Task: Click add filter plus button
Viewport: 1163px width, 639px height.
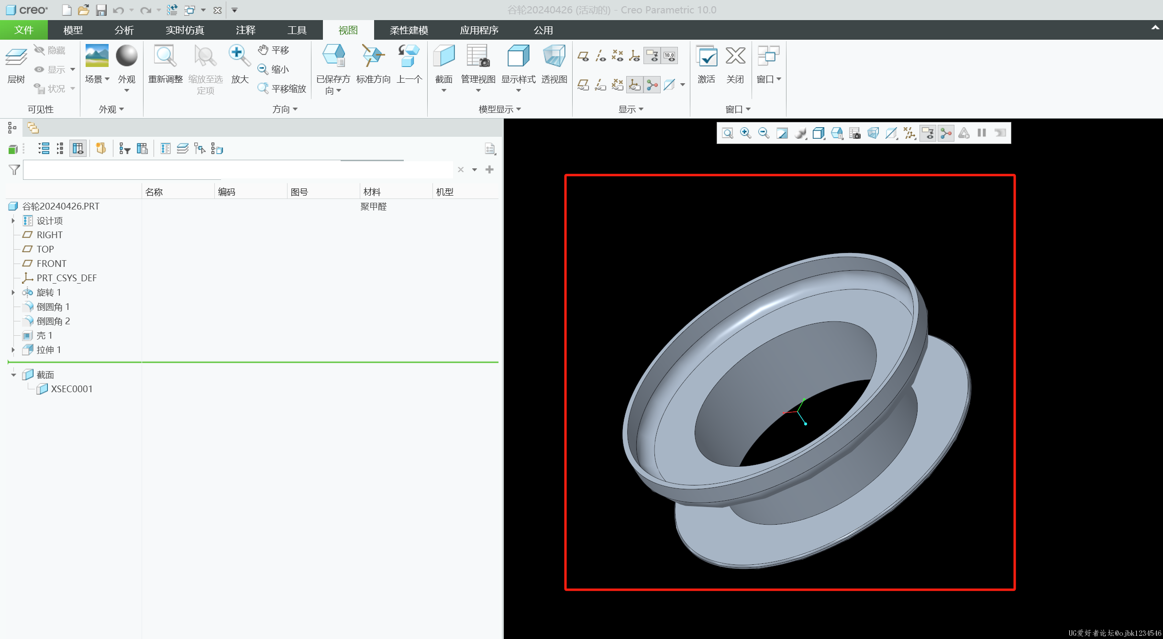Action: point(489,169)
